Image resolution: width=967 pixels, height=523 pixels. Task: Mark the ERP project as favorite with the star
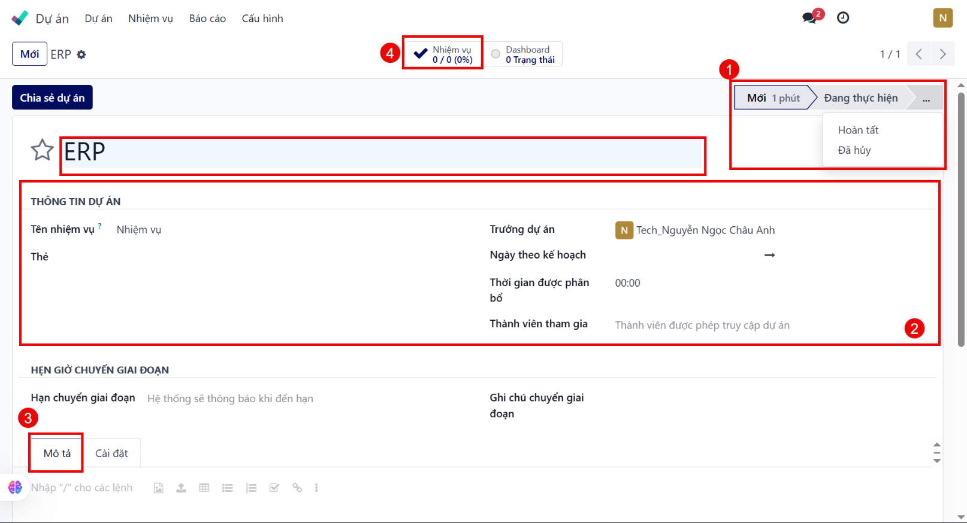point(42,150)
